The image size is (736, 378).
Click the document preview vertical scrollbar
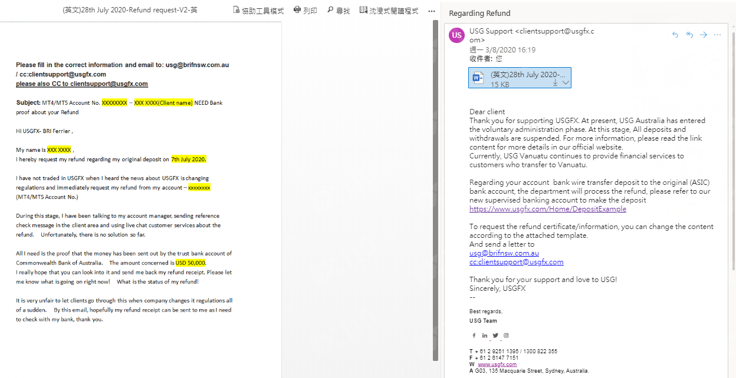pyautogui.click(x=436, y=191)
